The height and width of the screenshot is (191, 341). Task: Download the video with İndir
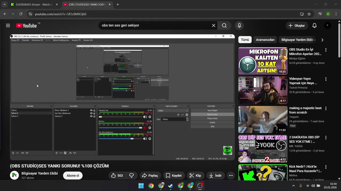pos(216,176)
